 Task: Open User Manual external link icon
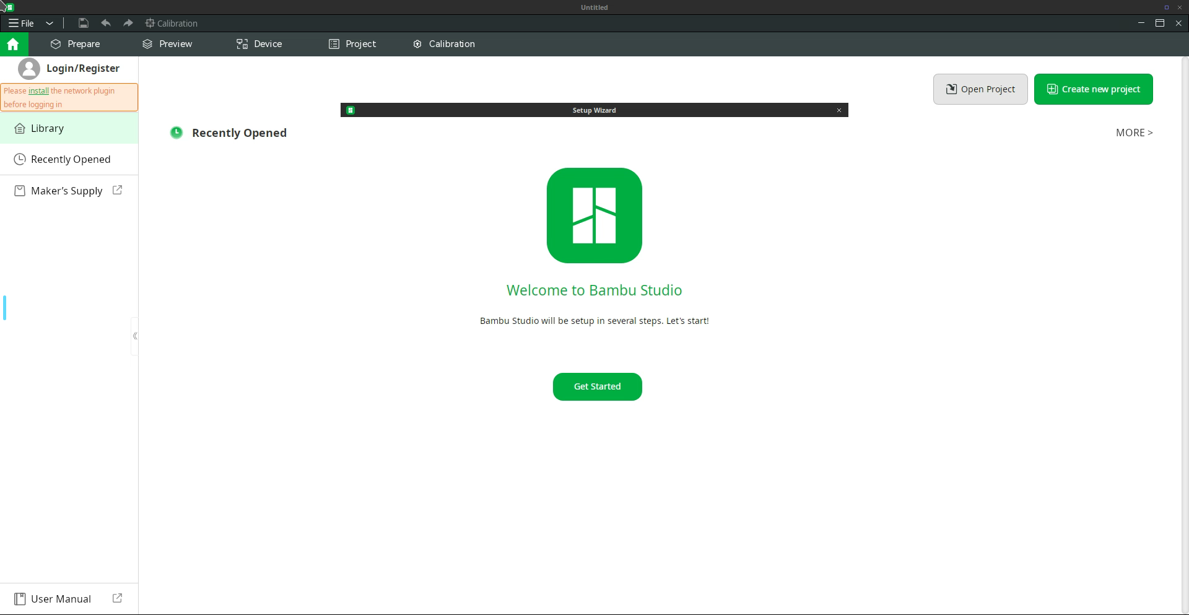coord(117,598)
